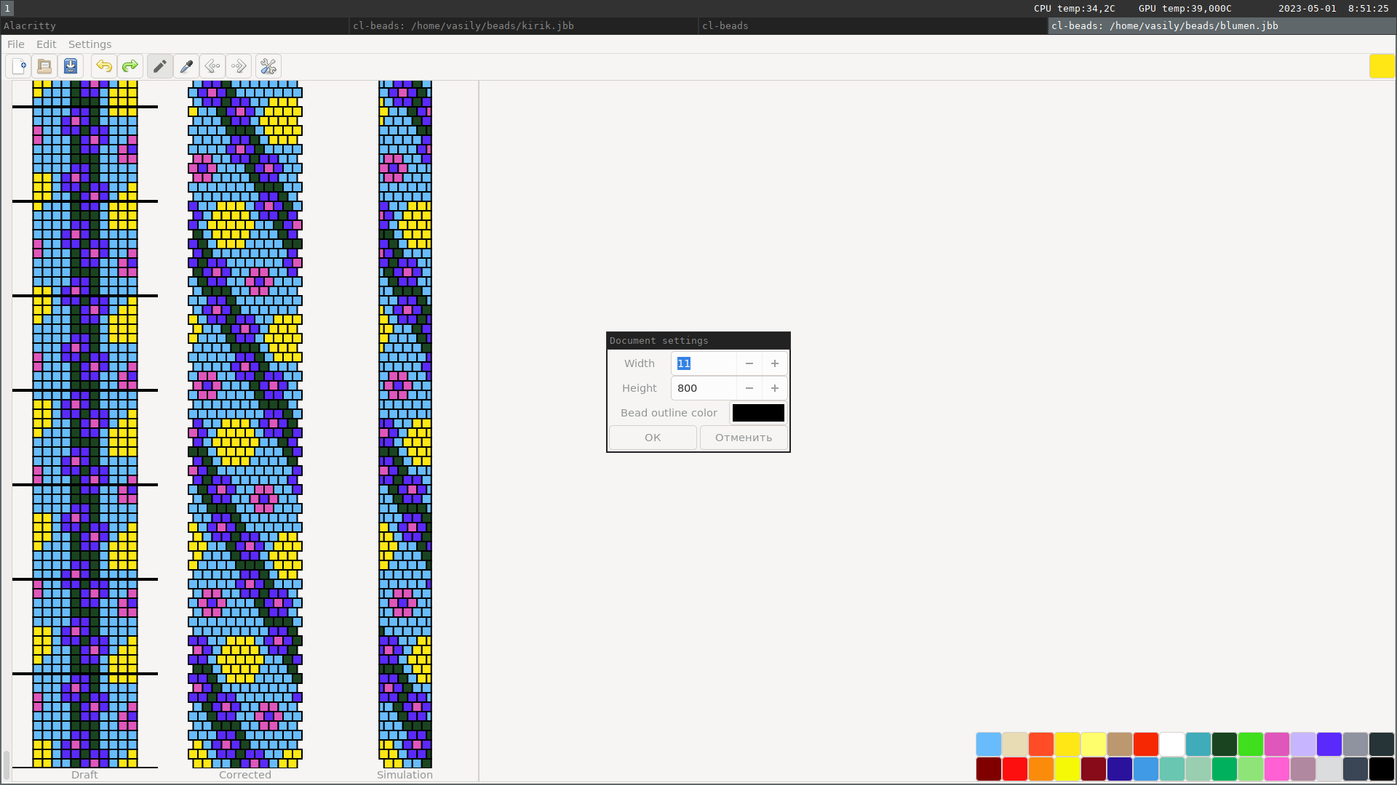
Task: Redo using the green arrow icon
Action: 130,66
